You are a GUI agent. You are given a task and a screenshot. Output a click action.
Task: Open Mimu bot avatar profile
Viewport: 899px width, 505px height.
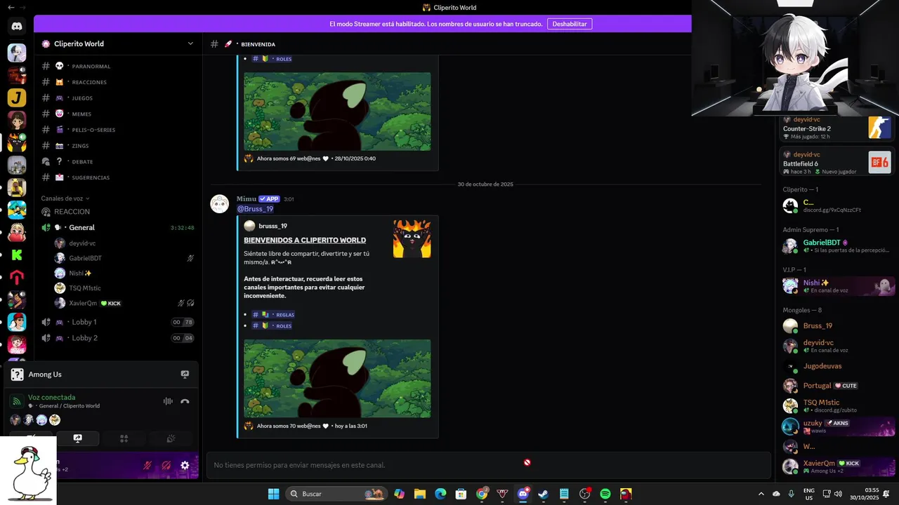tap(220, 204)
